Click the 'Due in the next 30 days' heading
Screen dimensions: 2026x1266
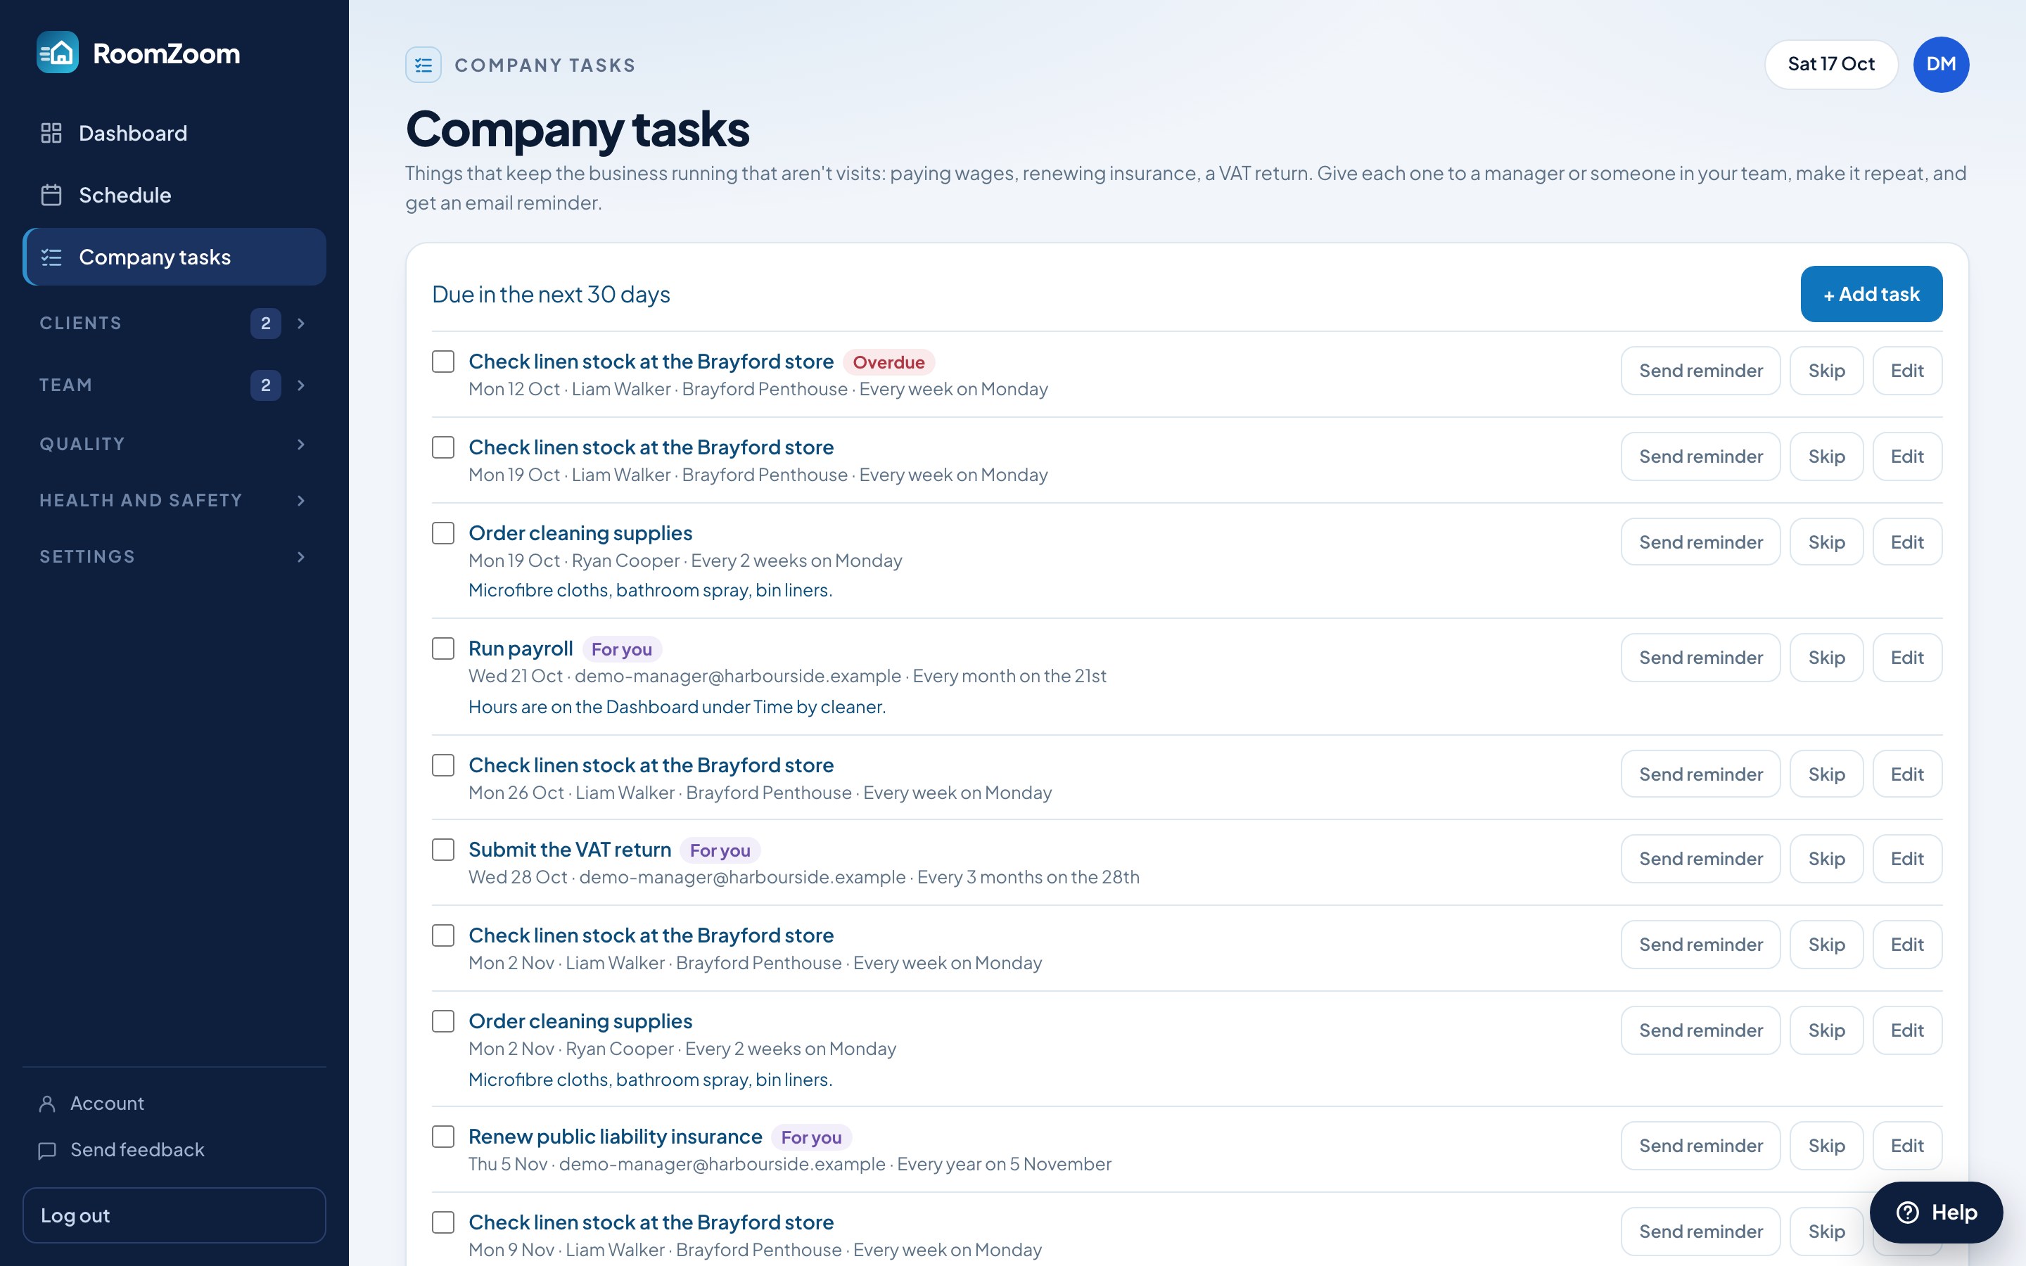click(551, 295)
